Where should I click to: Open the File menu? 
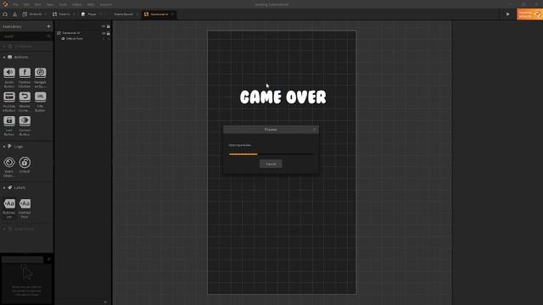15,4
